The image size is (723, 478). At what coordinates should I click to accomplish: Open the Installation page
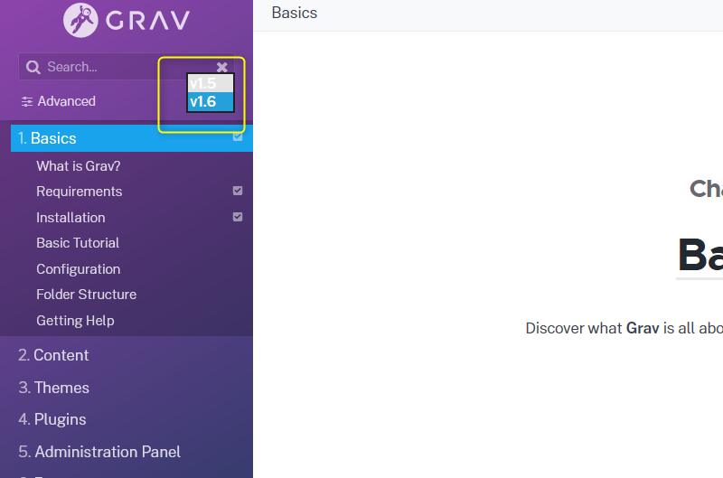[x=70, y=218]
